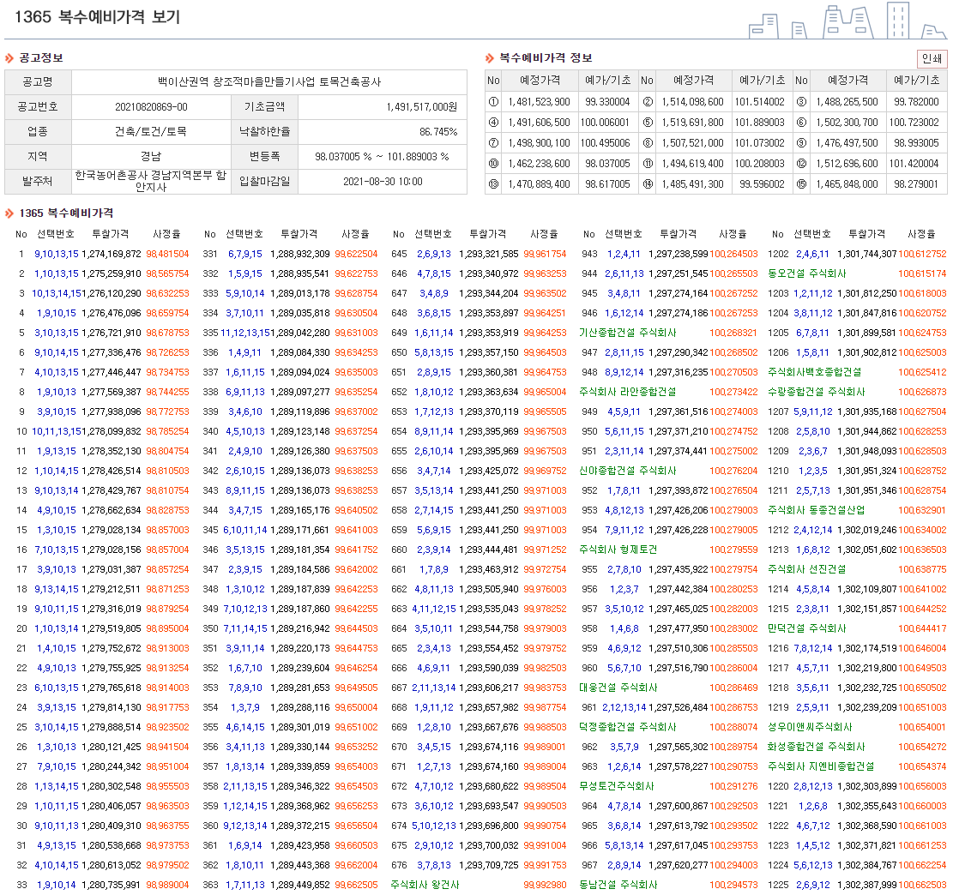Screen dimensions: 953x895
Task: Click the project name 백이산권역 창조적마을만들기사업 토목건축공사
Action: [x=269, y=82]
